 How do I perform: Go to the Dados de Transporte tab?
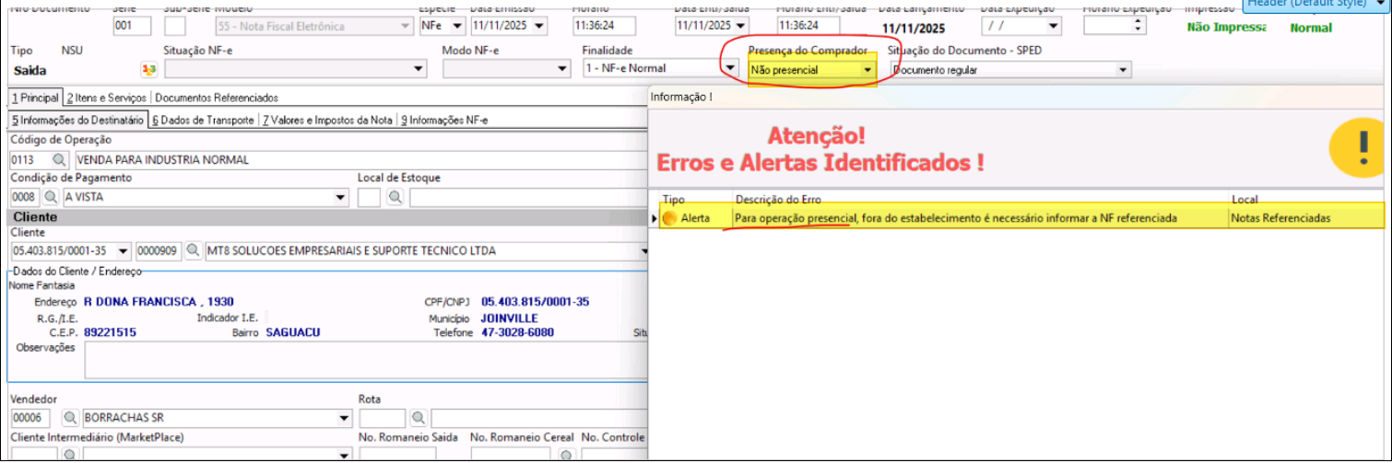(203, 120)
